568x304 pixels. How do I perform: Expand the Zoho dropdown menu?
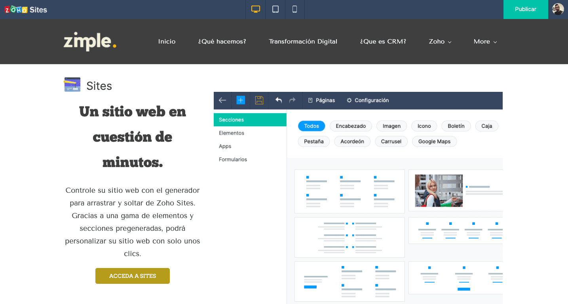point(440,42)
